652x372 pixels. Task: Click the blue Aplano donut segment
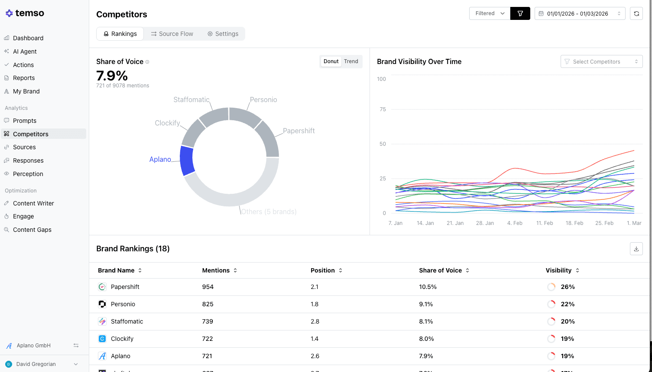click(x=187, y=160)
